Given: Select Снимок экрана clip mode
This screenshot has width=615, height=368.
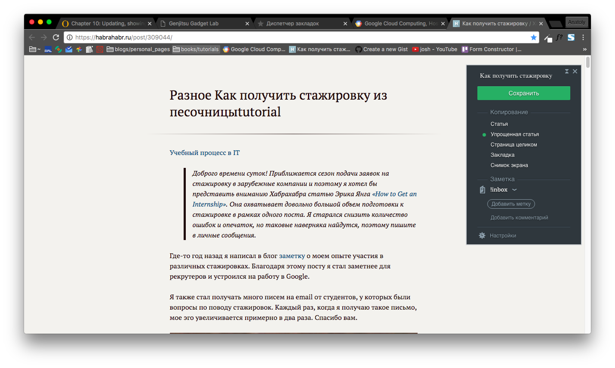Looking at the screenshot, I should (x=509, y=165).
